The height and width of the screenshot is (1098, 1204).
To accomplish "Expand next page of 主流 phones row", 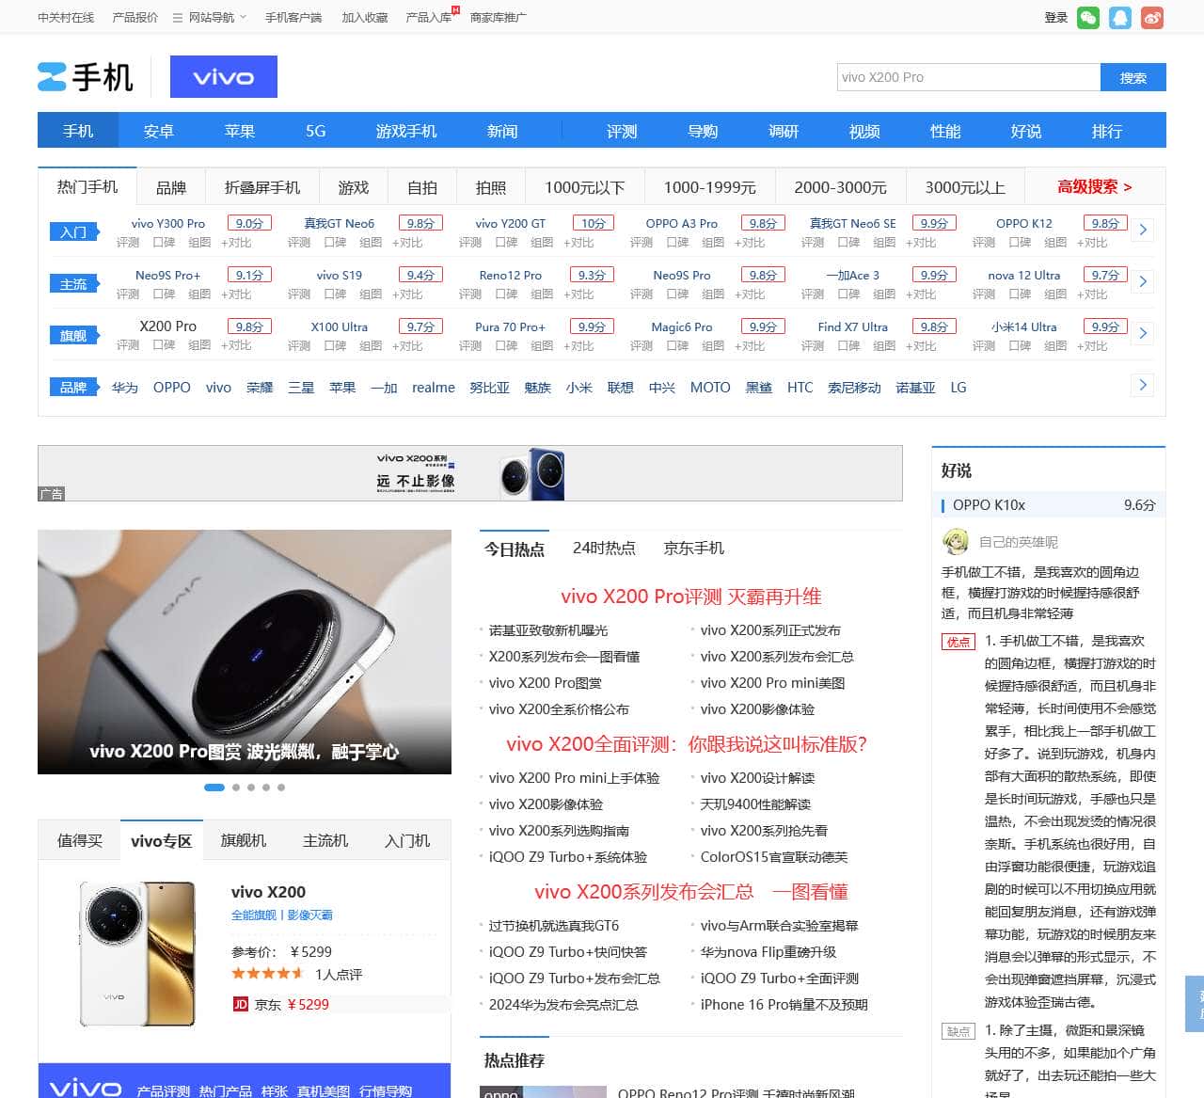I will point(1143,281).
